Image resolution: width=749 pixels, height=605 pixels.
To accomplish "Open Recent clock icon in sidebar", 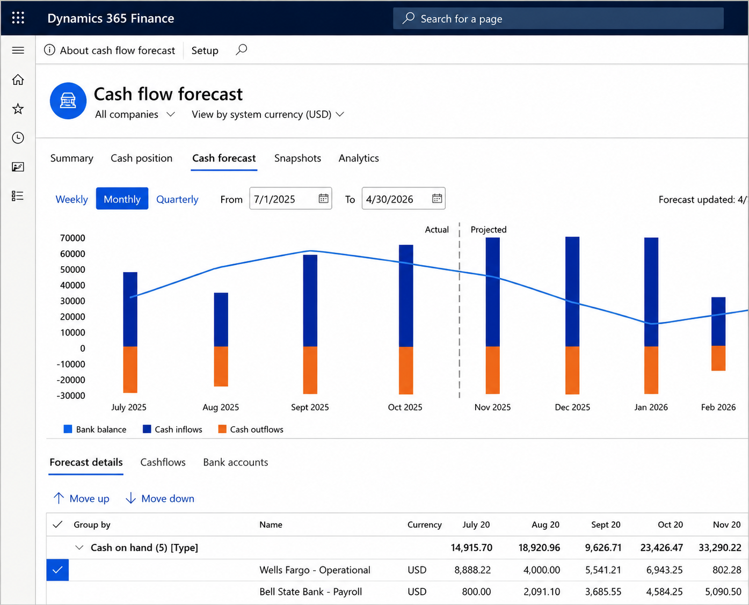I will [18, 138].
